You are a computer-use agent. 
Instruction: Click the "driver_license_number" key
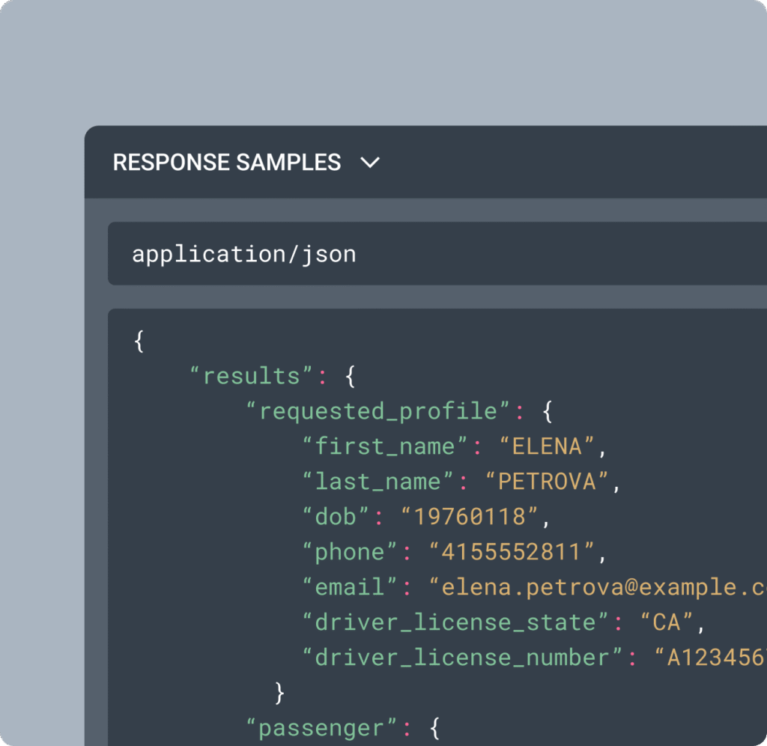[462, 658]
